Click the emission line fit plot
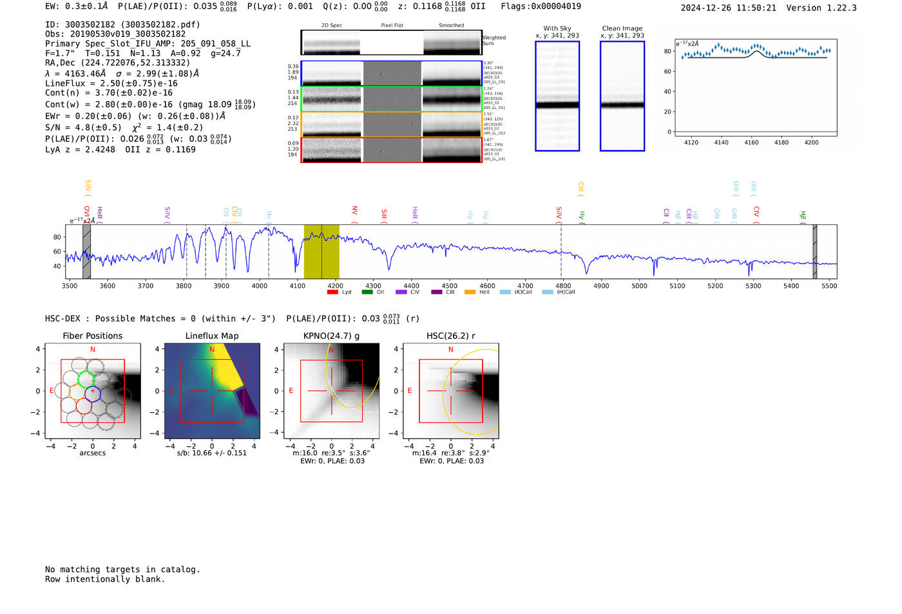This screenshot has width=902, height=614. click(755, 87)
